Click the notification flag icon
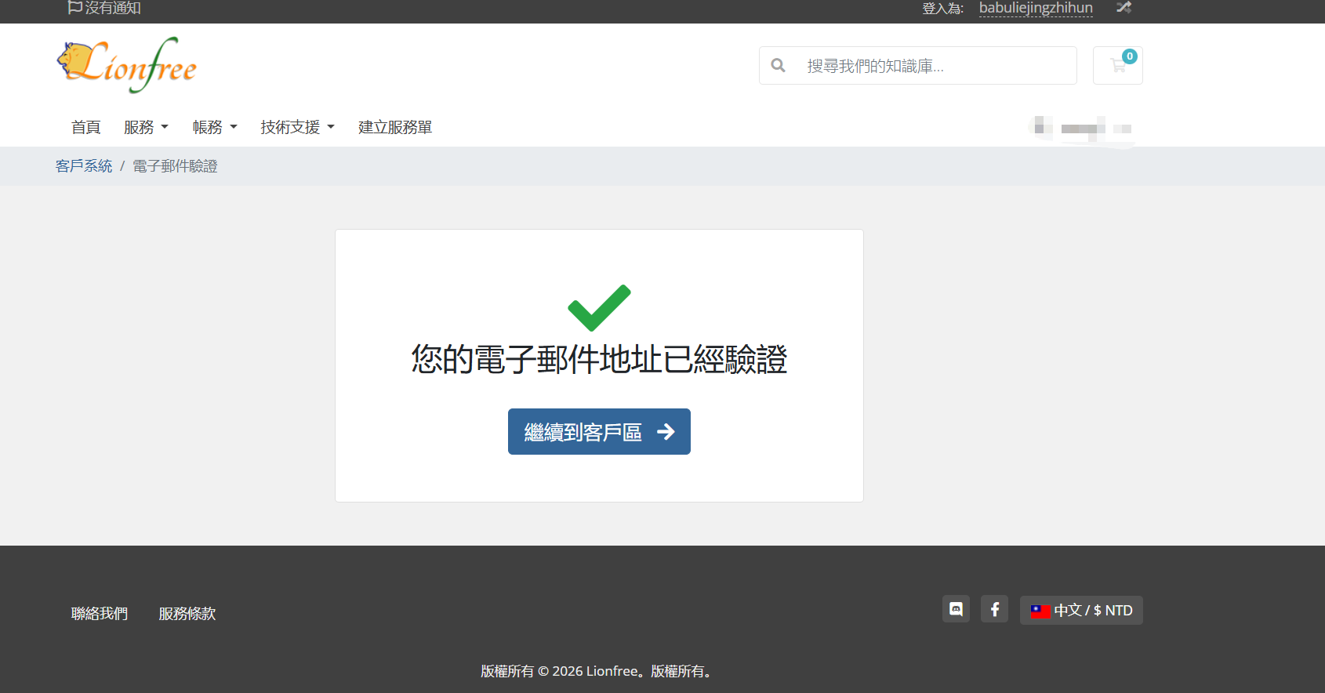 click(75, 7)
